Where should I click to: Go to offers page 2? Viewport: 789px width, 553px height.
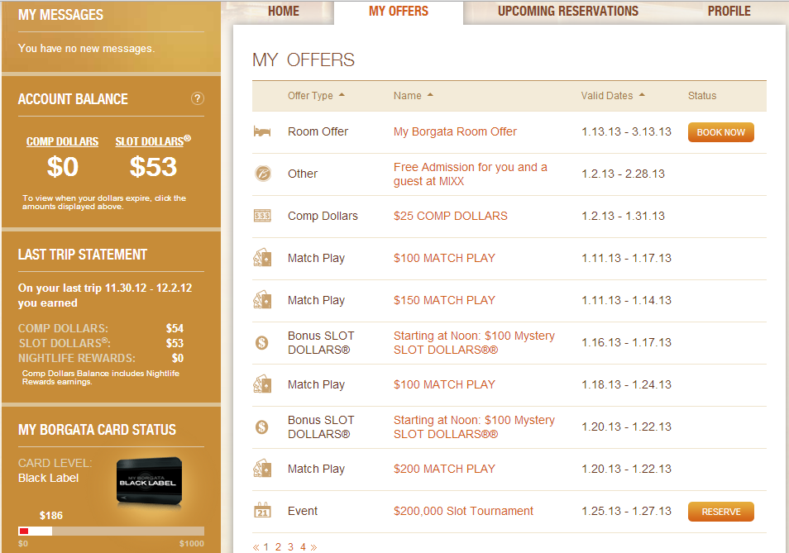pos(278,547)
